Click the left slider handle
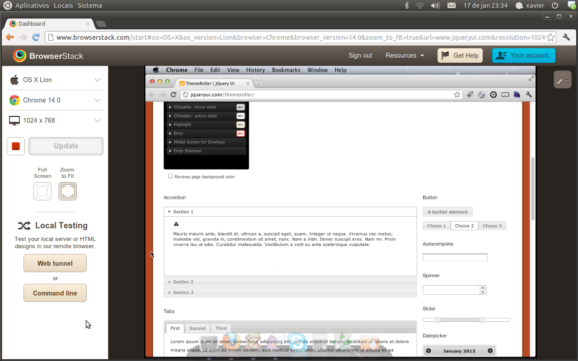Screen dimensions: 578x361 [x=438, y=320]
